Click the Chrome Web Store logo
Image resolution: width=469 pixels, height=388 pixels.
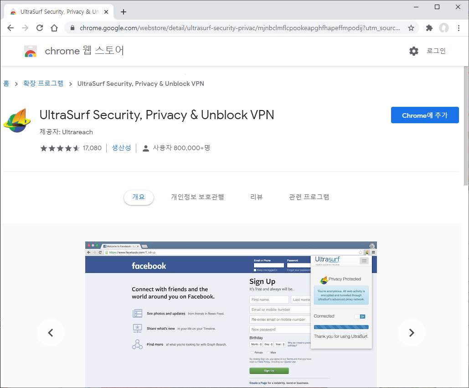tap(30, 51)
